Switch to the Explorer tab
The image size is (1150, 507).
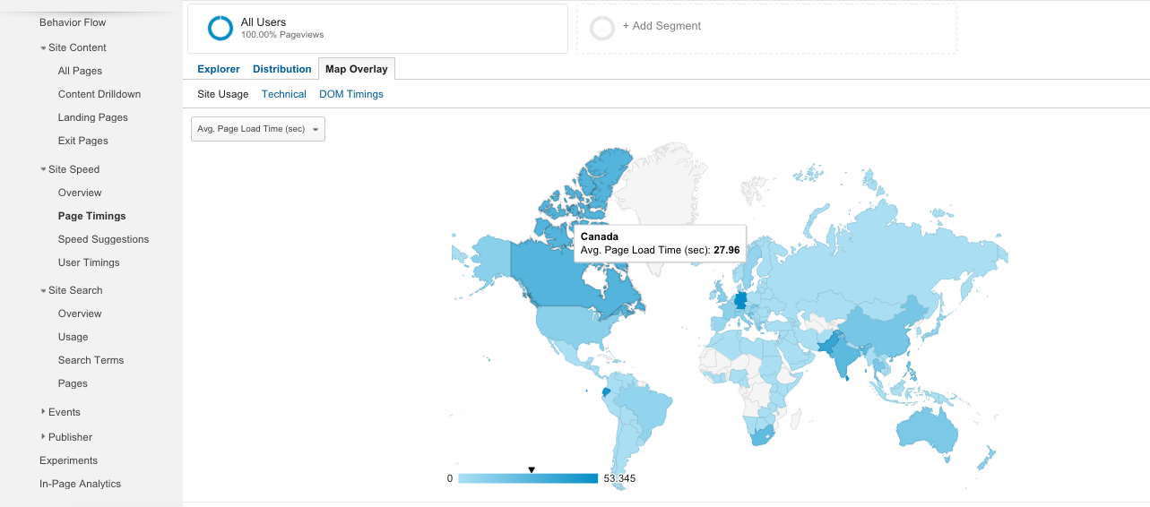[x=219, y=69]
